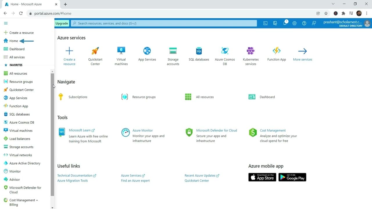This screenshot has height=209, width=372.
Task: Click the Get it on Google Play badge
Action: coord(292,177)
